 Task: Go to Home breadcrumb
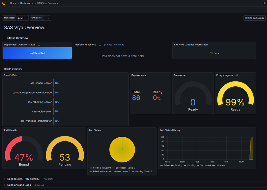13,3
